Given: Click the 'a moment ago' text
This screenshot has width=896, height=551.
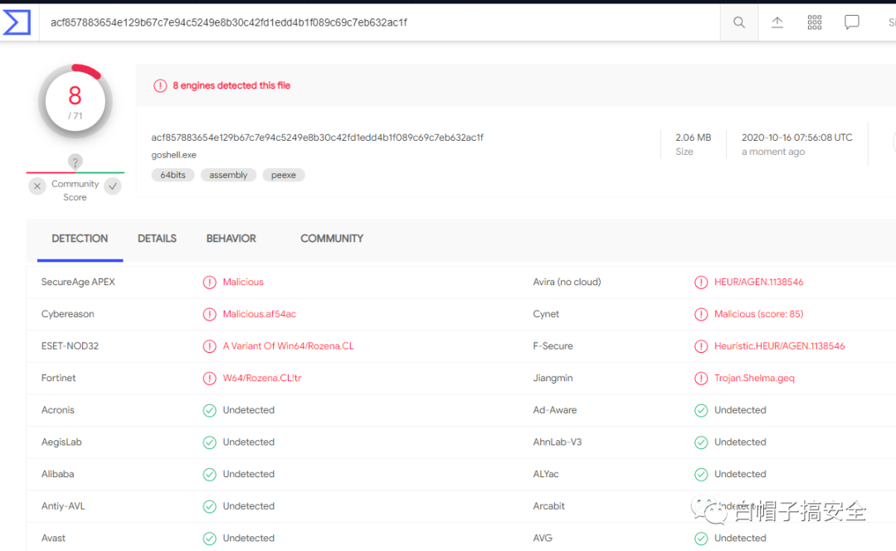Looking at the screenshot, I should pos(773,152).
